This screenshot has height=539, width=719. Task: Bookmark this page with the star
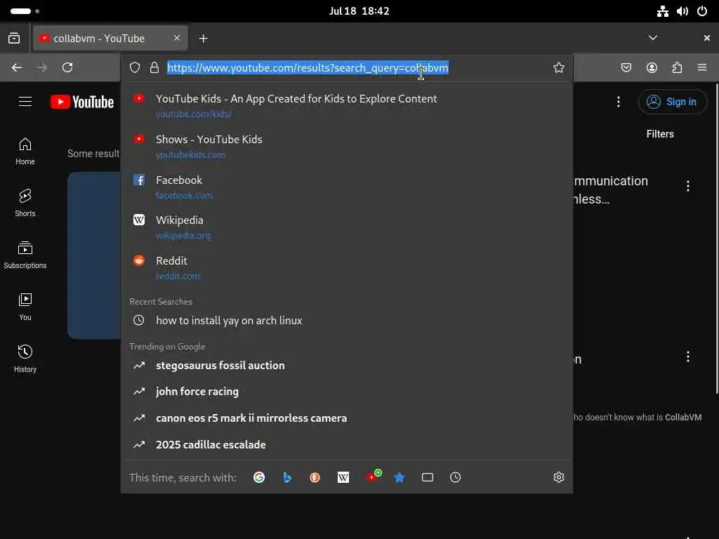558,67
